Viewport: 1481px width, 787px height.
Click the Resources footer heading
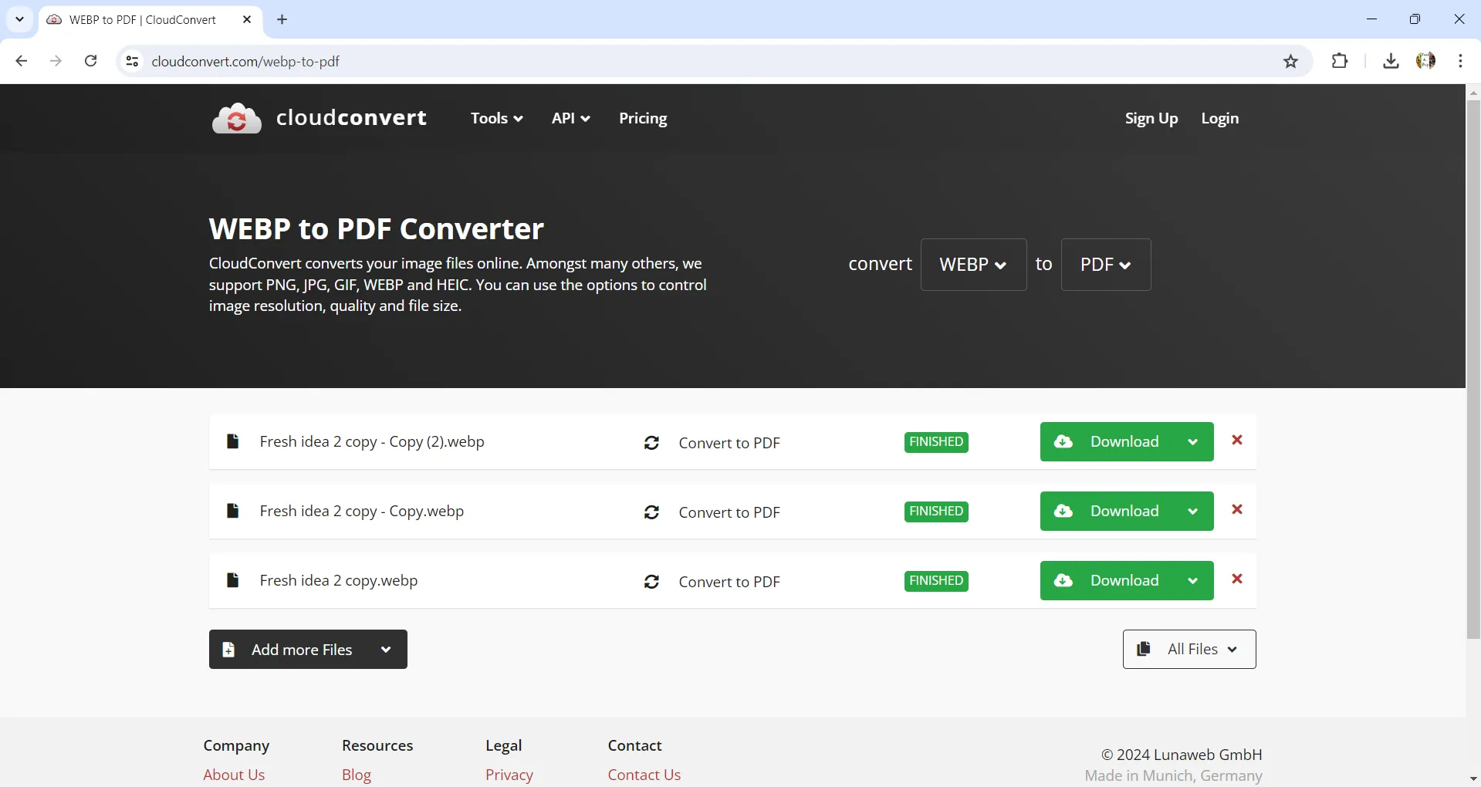point(377,745)
